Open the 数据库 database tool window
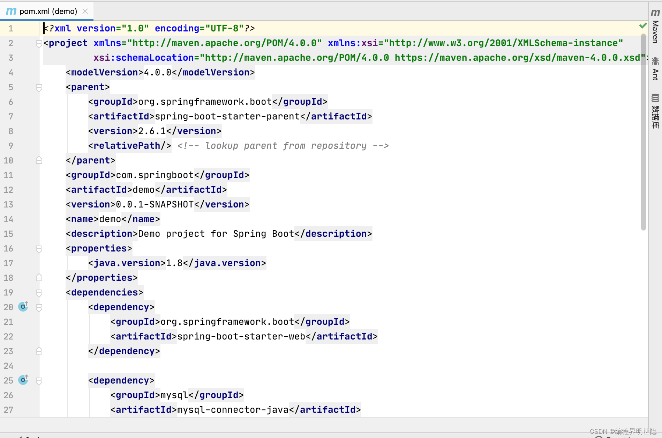 [x=655, y=111]
